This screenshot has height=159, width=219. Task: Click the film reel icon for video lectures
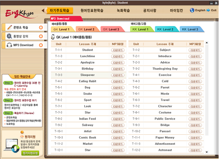[9, 36]
